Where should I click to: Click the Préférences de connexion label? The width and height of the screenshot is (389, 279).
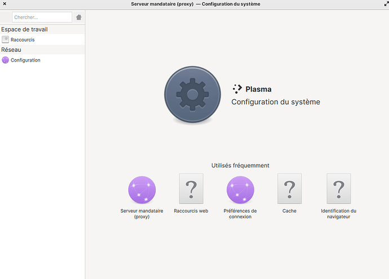(x=240, y=214)
